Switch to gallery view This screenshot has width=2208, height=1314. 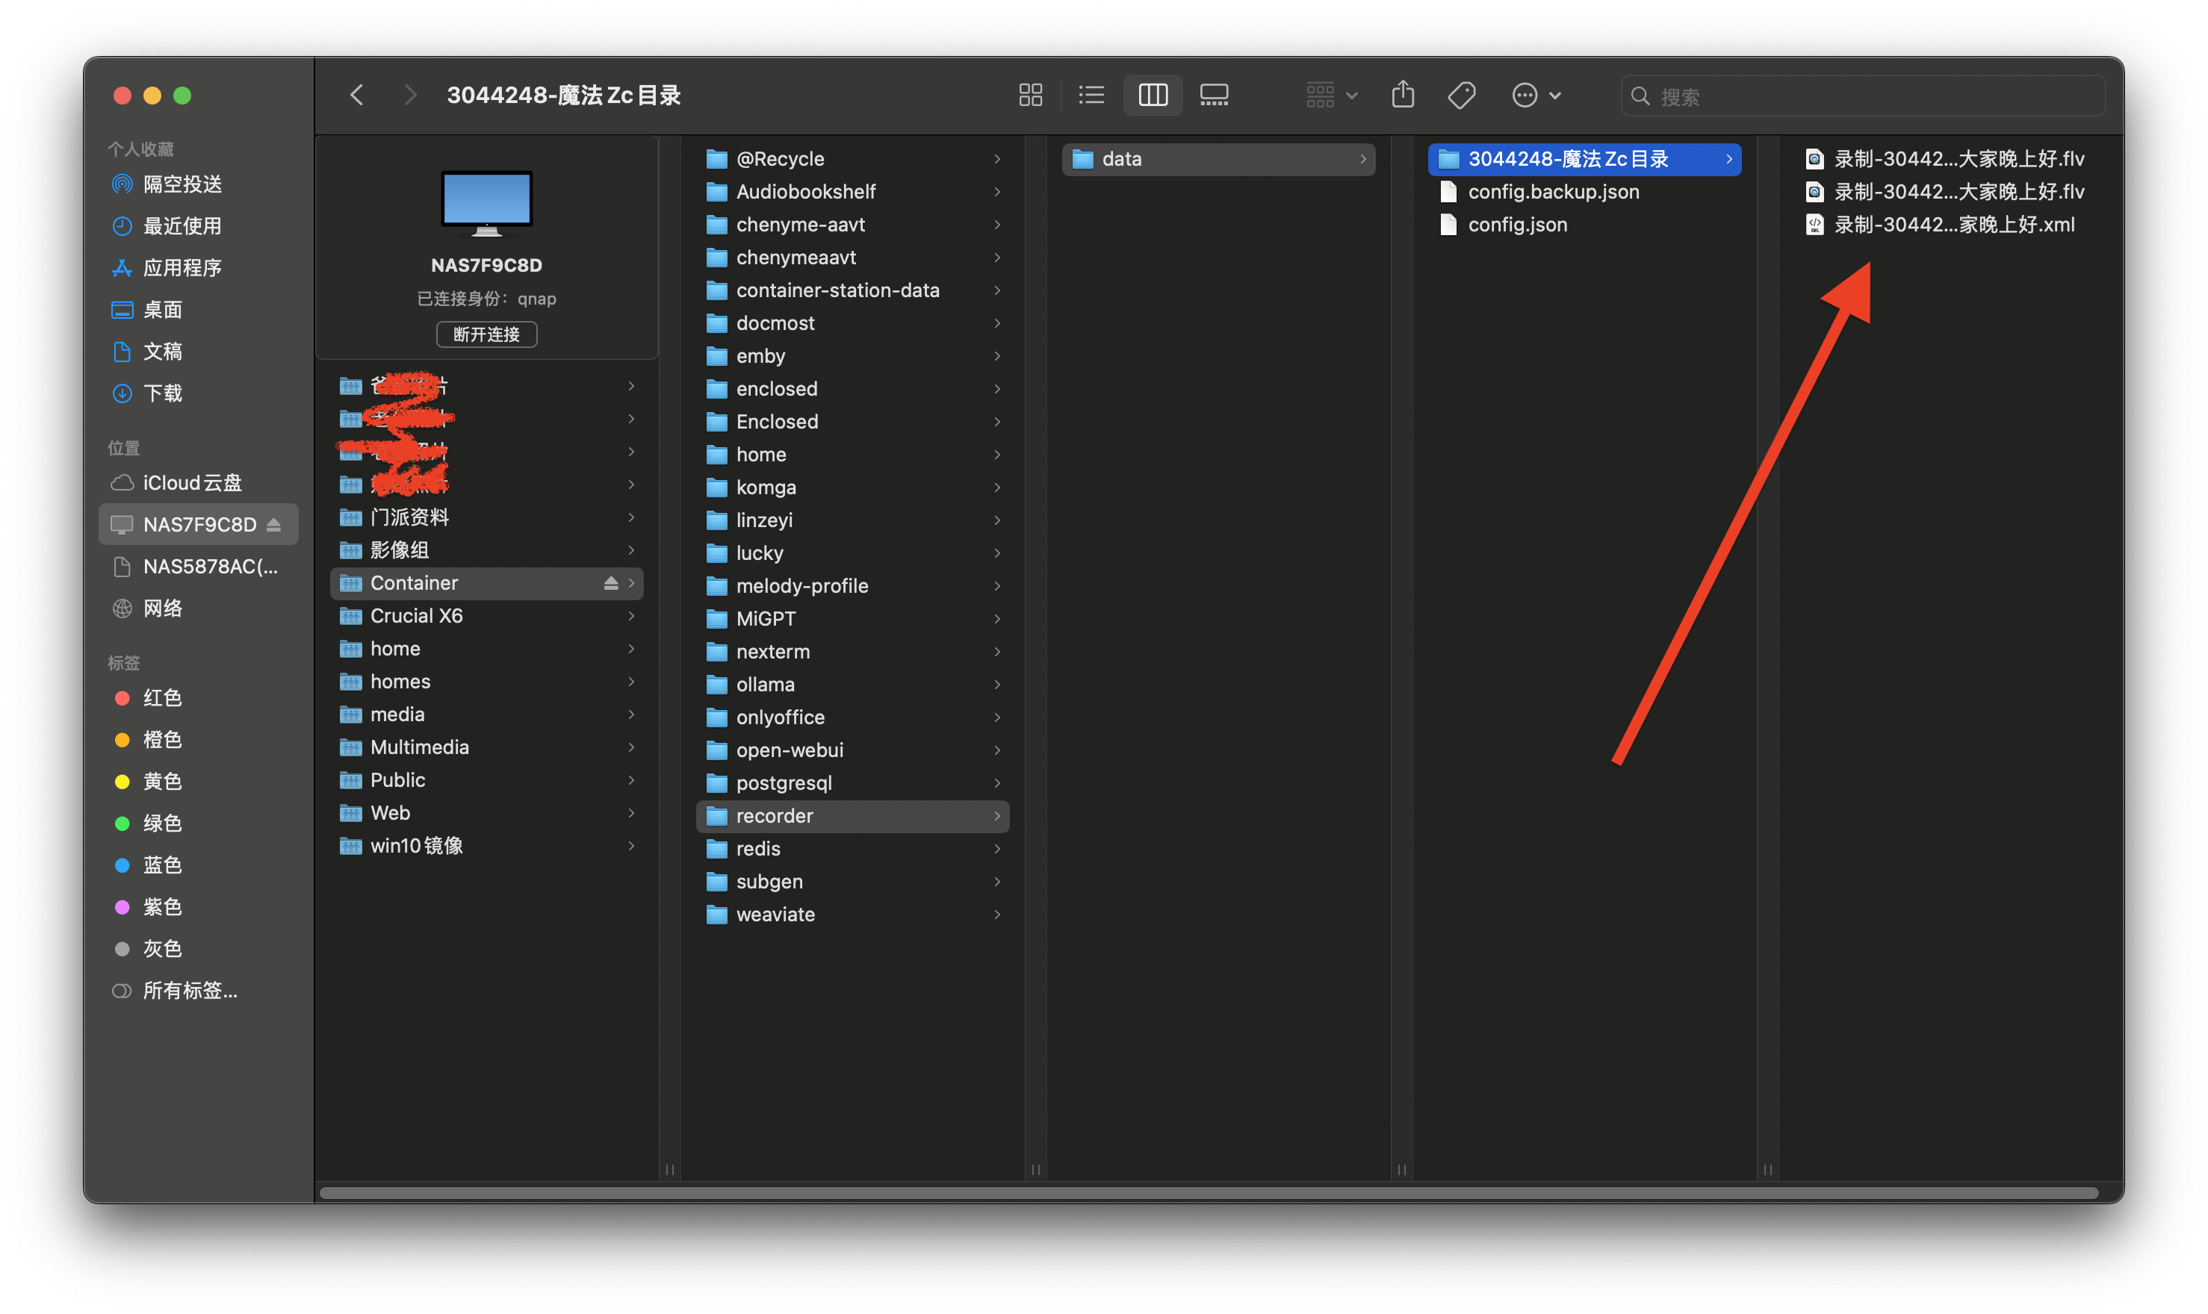pyautogui.click(x=1213, y=95)
